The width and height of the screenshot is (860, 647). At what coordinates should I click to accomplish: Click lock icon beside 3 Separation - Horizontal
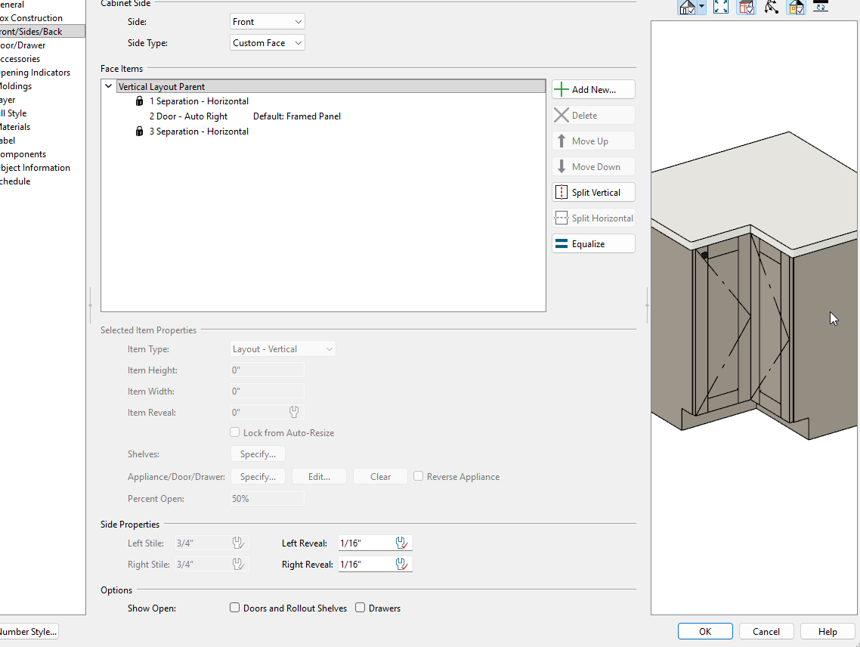pos(139,132)
